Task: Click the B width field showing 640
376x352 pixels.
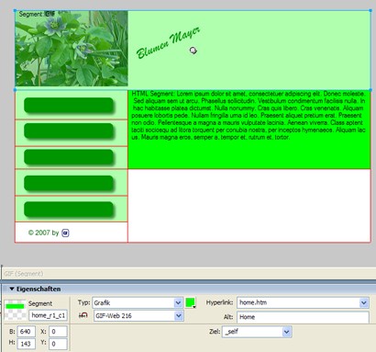Action: 27,332
